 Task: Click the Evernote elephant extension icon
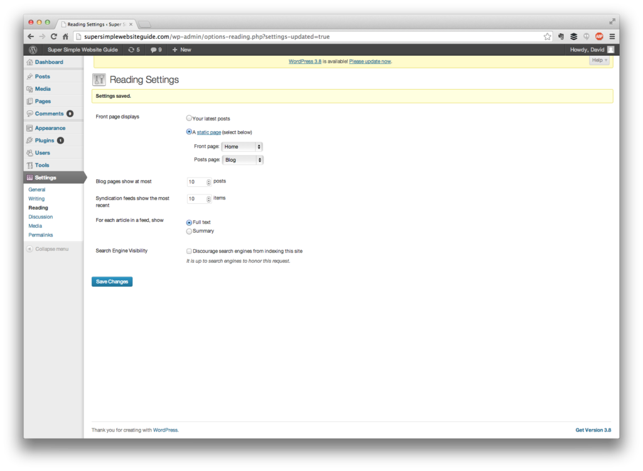point(561,36)
